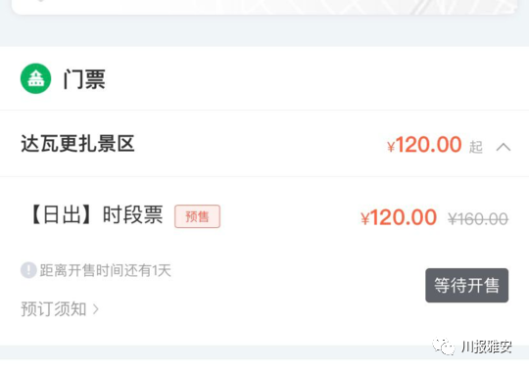Image resolution: width=529 pixels, height=371 pixels.
Task: Select the 门票 section heading
Action: click(84, 79)
